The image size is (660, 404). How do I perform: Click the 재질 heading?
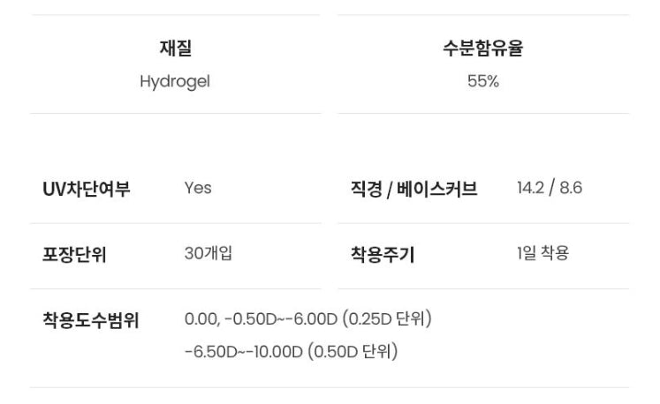pos(175,49)
